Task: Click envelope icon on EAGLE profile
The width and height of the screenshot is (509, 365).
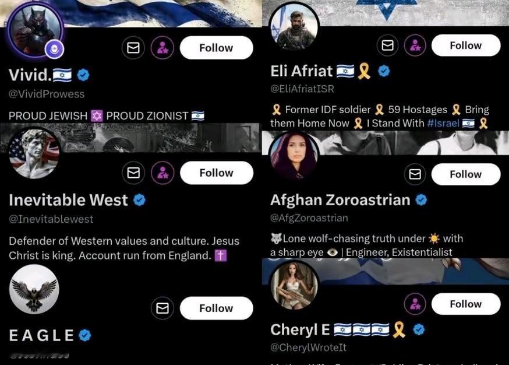Action: point(162,308)
